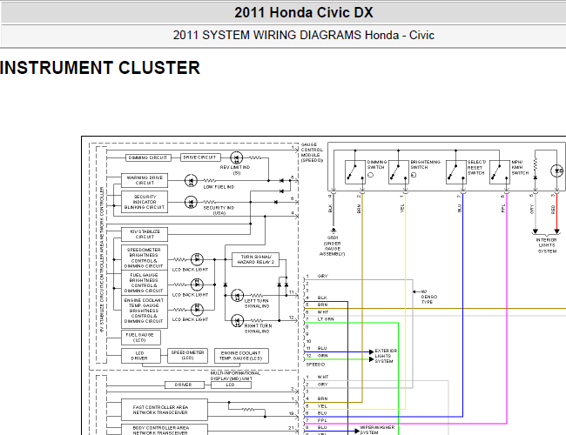Screen dimensions: 566x435
Task: Click the security indicator LED symbol
Action: pos(191,202)
